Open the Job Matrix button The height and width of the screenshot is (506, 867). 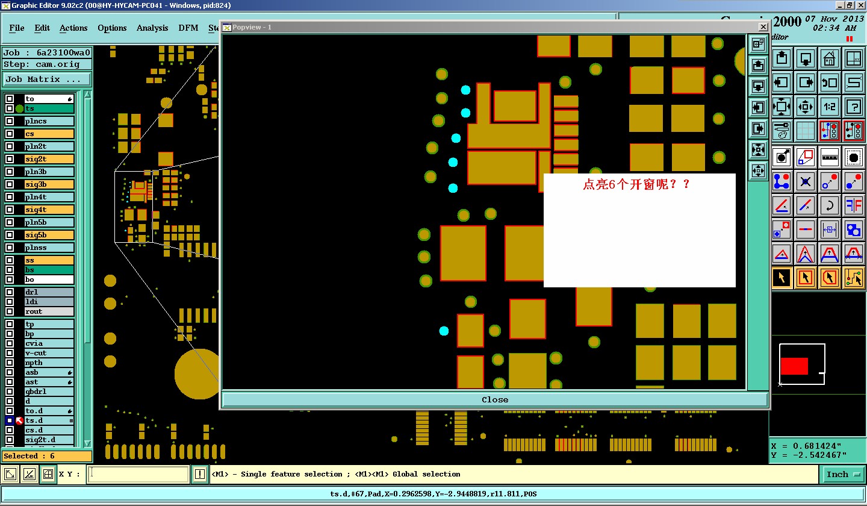(x=47, y=79)
